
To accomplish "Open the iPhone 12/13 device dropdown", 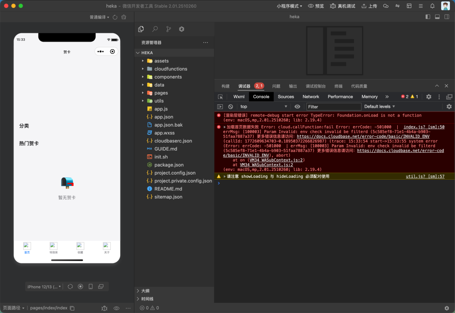I will 44,286.
